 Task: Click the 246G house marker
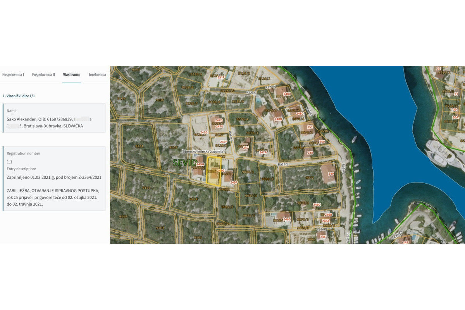(287, 219)
